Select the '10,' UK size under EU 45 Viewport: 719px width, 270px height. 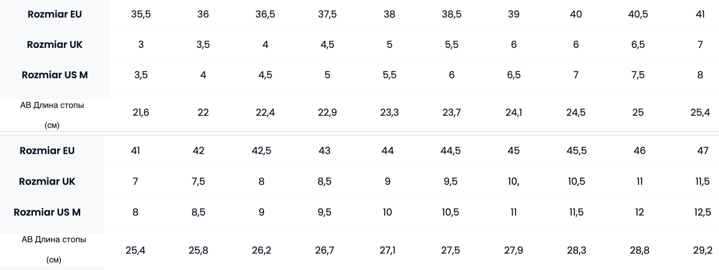point(513,182)
